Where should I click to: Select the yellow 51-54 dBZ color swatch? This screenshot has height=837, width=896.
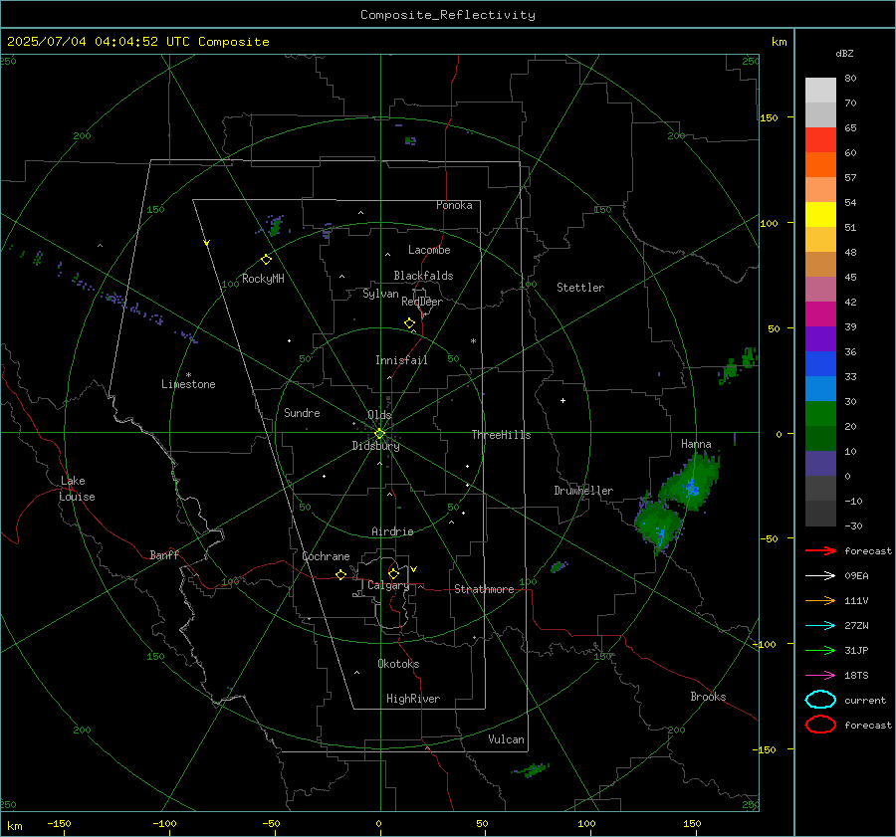820,215
